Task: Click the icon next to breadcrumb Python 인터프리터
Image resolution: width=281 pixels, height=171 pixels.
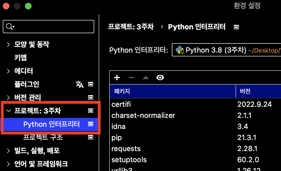Action: click(x=236, y=27)
